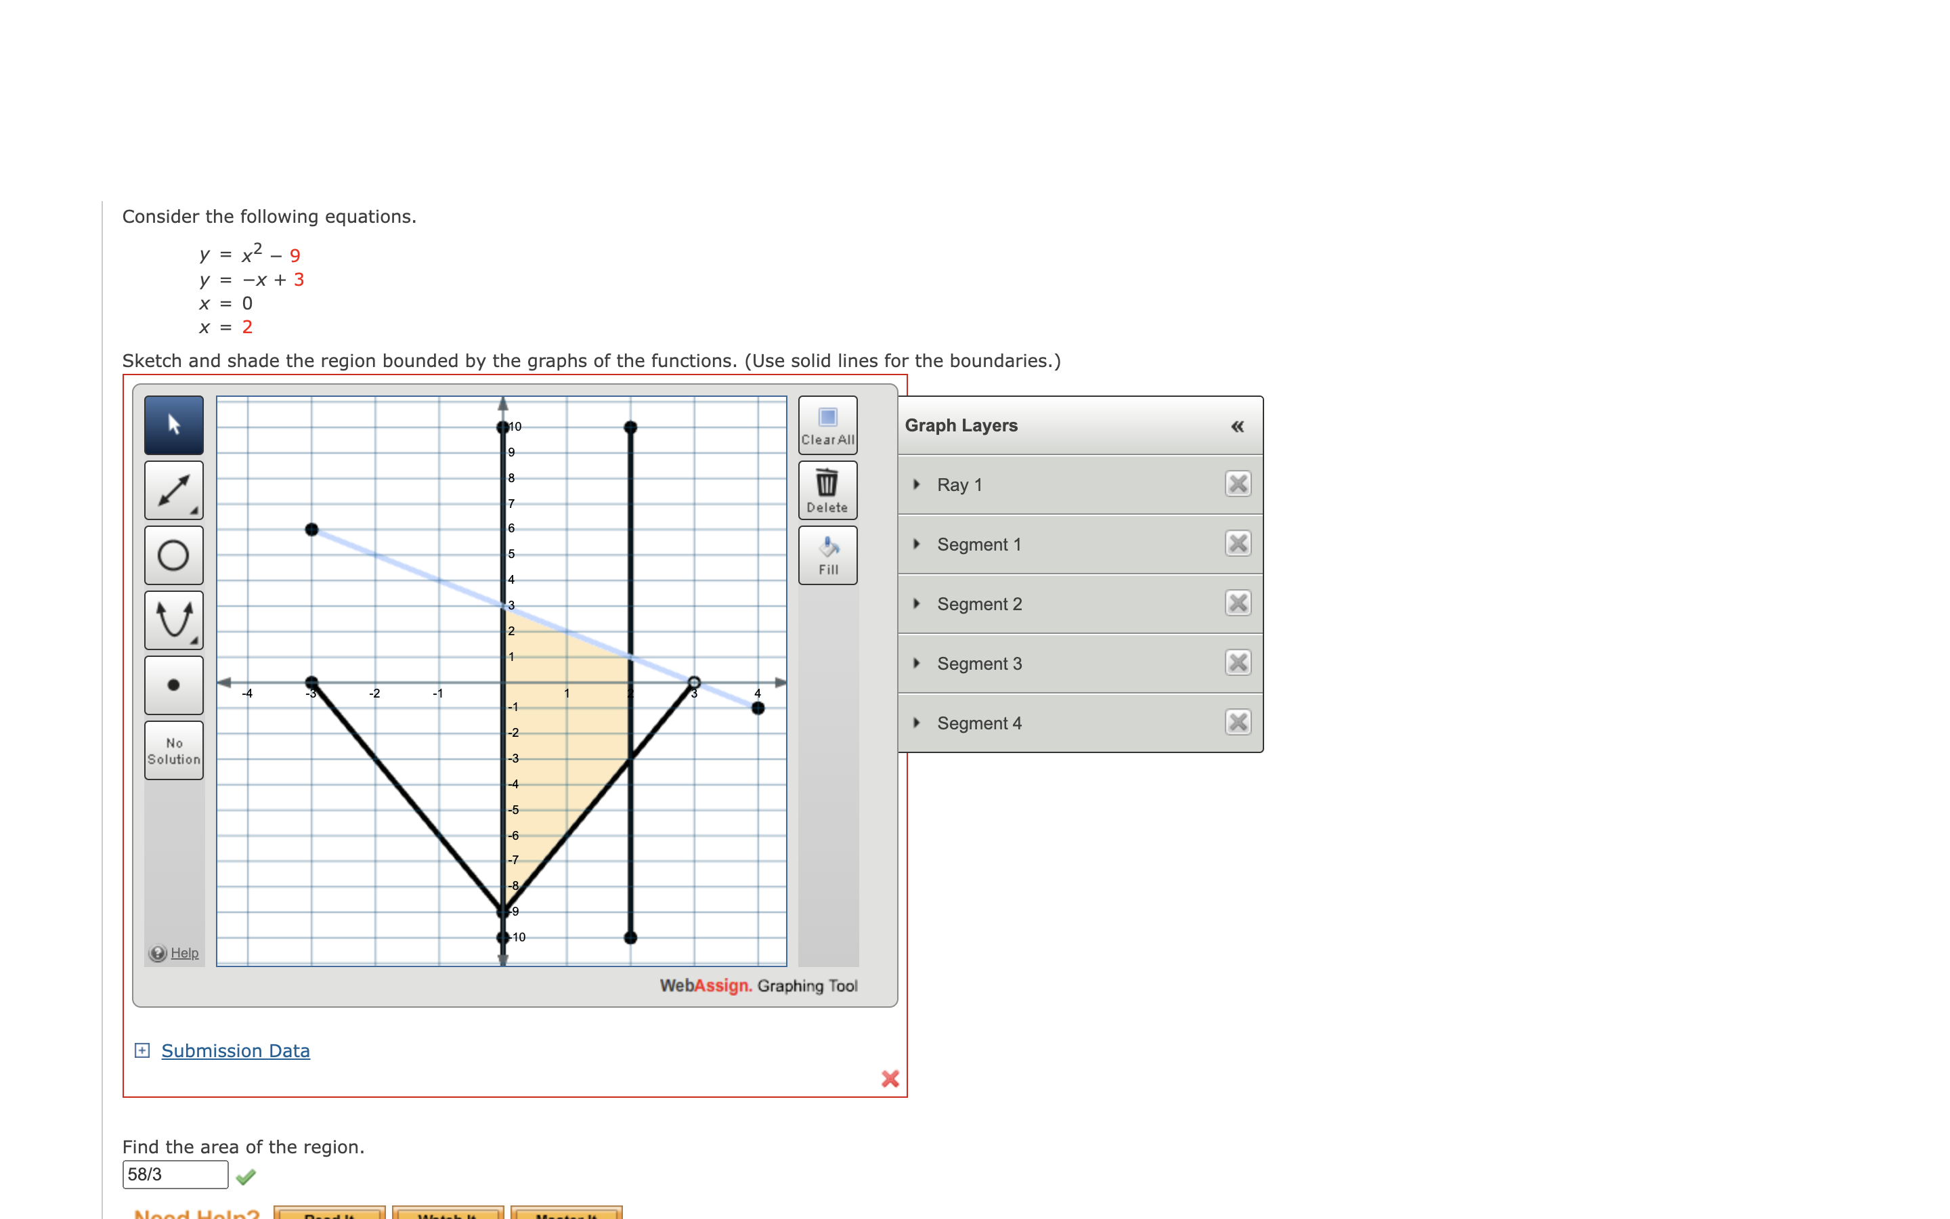Expand the Segment 2 layer details

pos(917,603)
